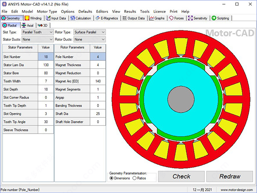The width and height of the screenshot is (257, 193).
Task: Click the Magnet Reduction value field
Action: [98, 73]
